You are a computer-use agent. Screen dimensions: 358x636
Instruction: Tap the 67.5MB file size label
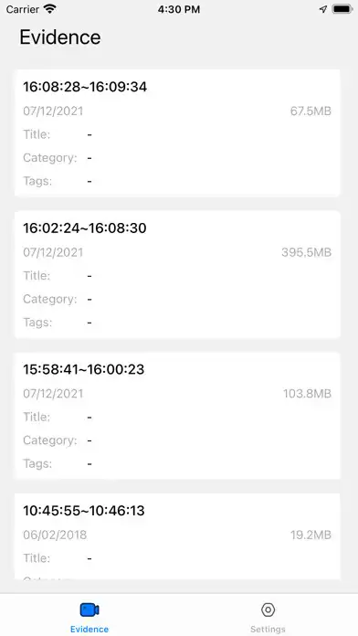coord(311,111)
